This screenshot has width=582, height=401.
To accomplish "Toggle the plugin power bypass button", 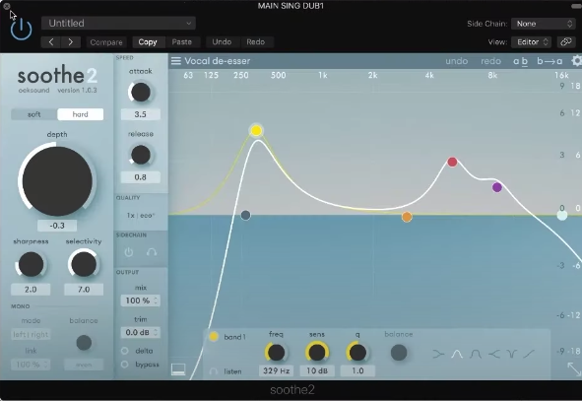I will click(x=21, y=30).
